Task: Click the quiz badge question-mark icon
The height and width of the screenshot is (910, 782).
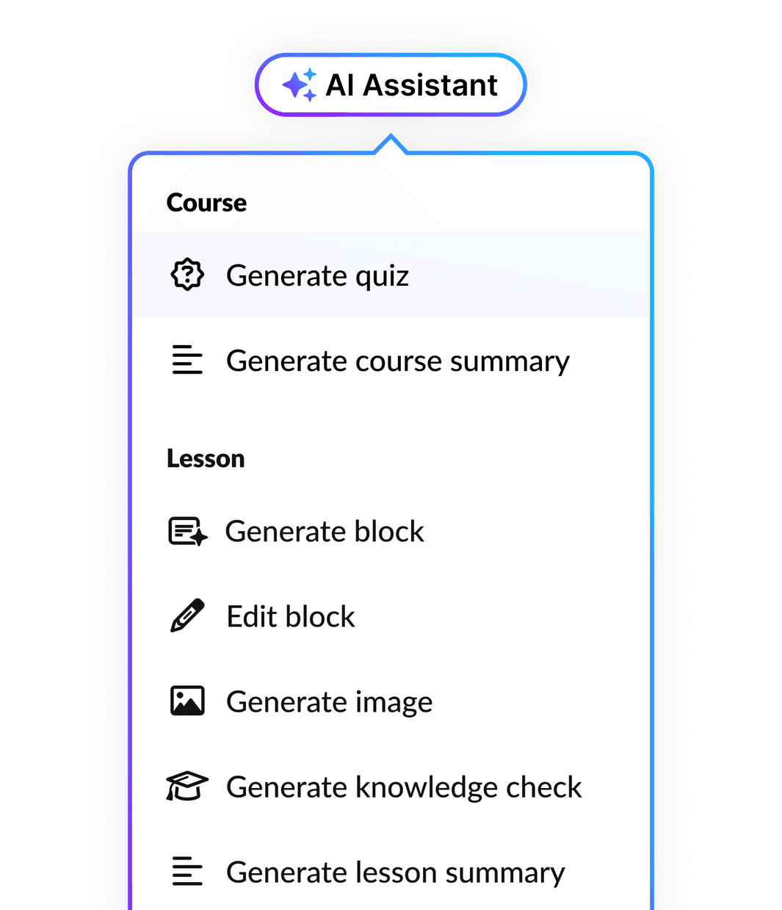Action: click(187, 275)
